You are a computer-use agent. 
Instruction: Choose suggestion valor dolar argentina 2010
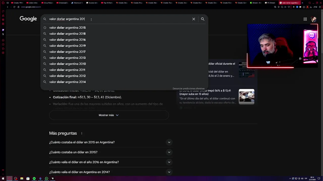click(124, 64)
